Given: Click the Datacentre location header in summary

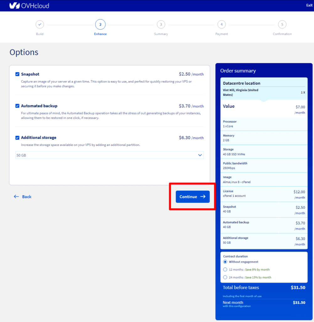Looking at the screenshot, I should pos(242,83).
